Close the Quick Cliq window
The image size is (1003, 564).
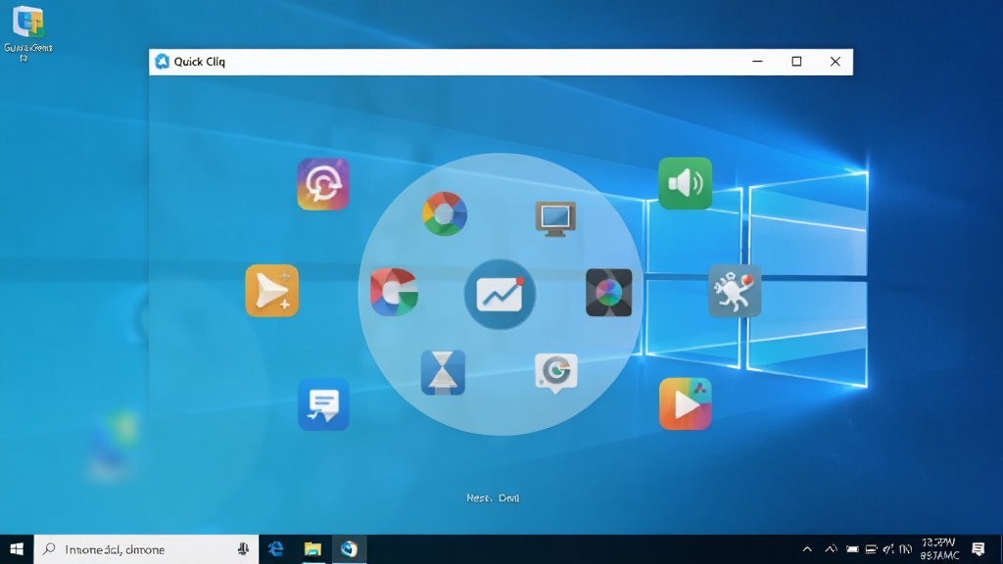coord(835,62)
